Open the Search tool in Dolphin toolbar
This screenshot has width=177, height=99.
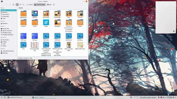30,5
